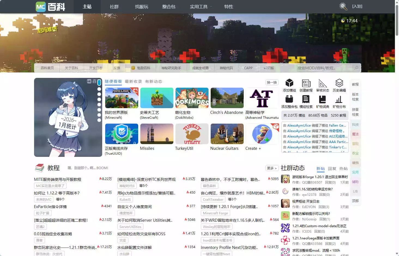This screenshot has height=256, width=399.
Task: Select the third carousel slide indicator
Action: click(x=99, y=94)
